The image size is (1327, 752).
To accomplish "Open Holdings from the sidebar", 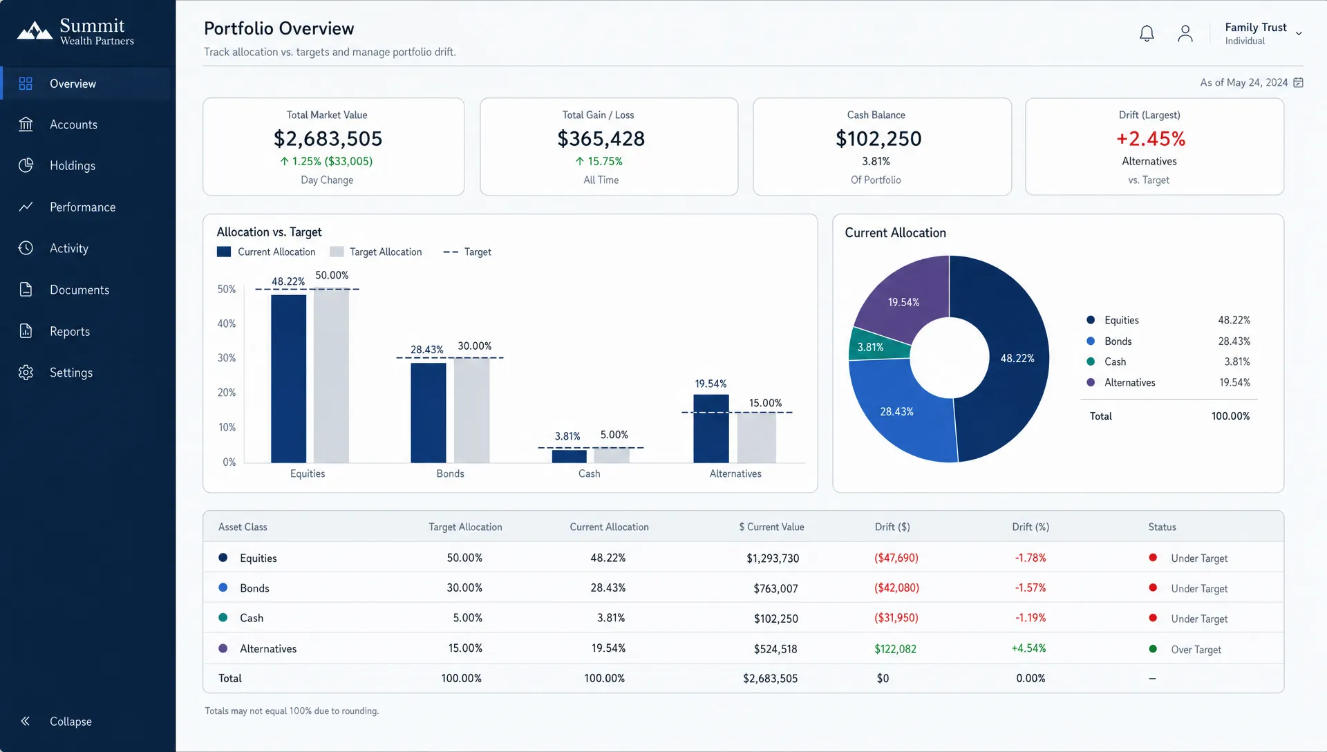I will [x=73, y=166].
